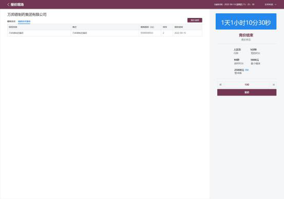Viewport: 284px width, 199px height.
Task: Open the user account dropdown in header
Action: click(x=271, y=4)
